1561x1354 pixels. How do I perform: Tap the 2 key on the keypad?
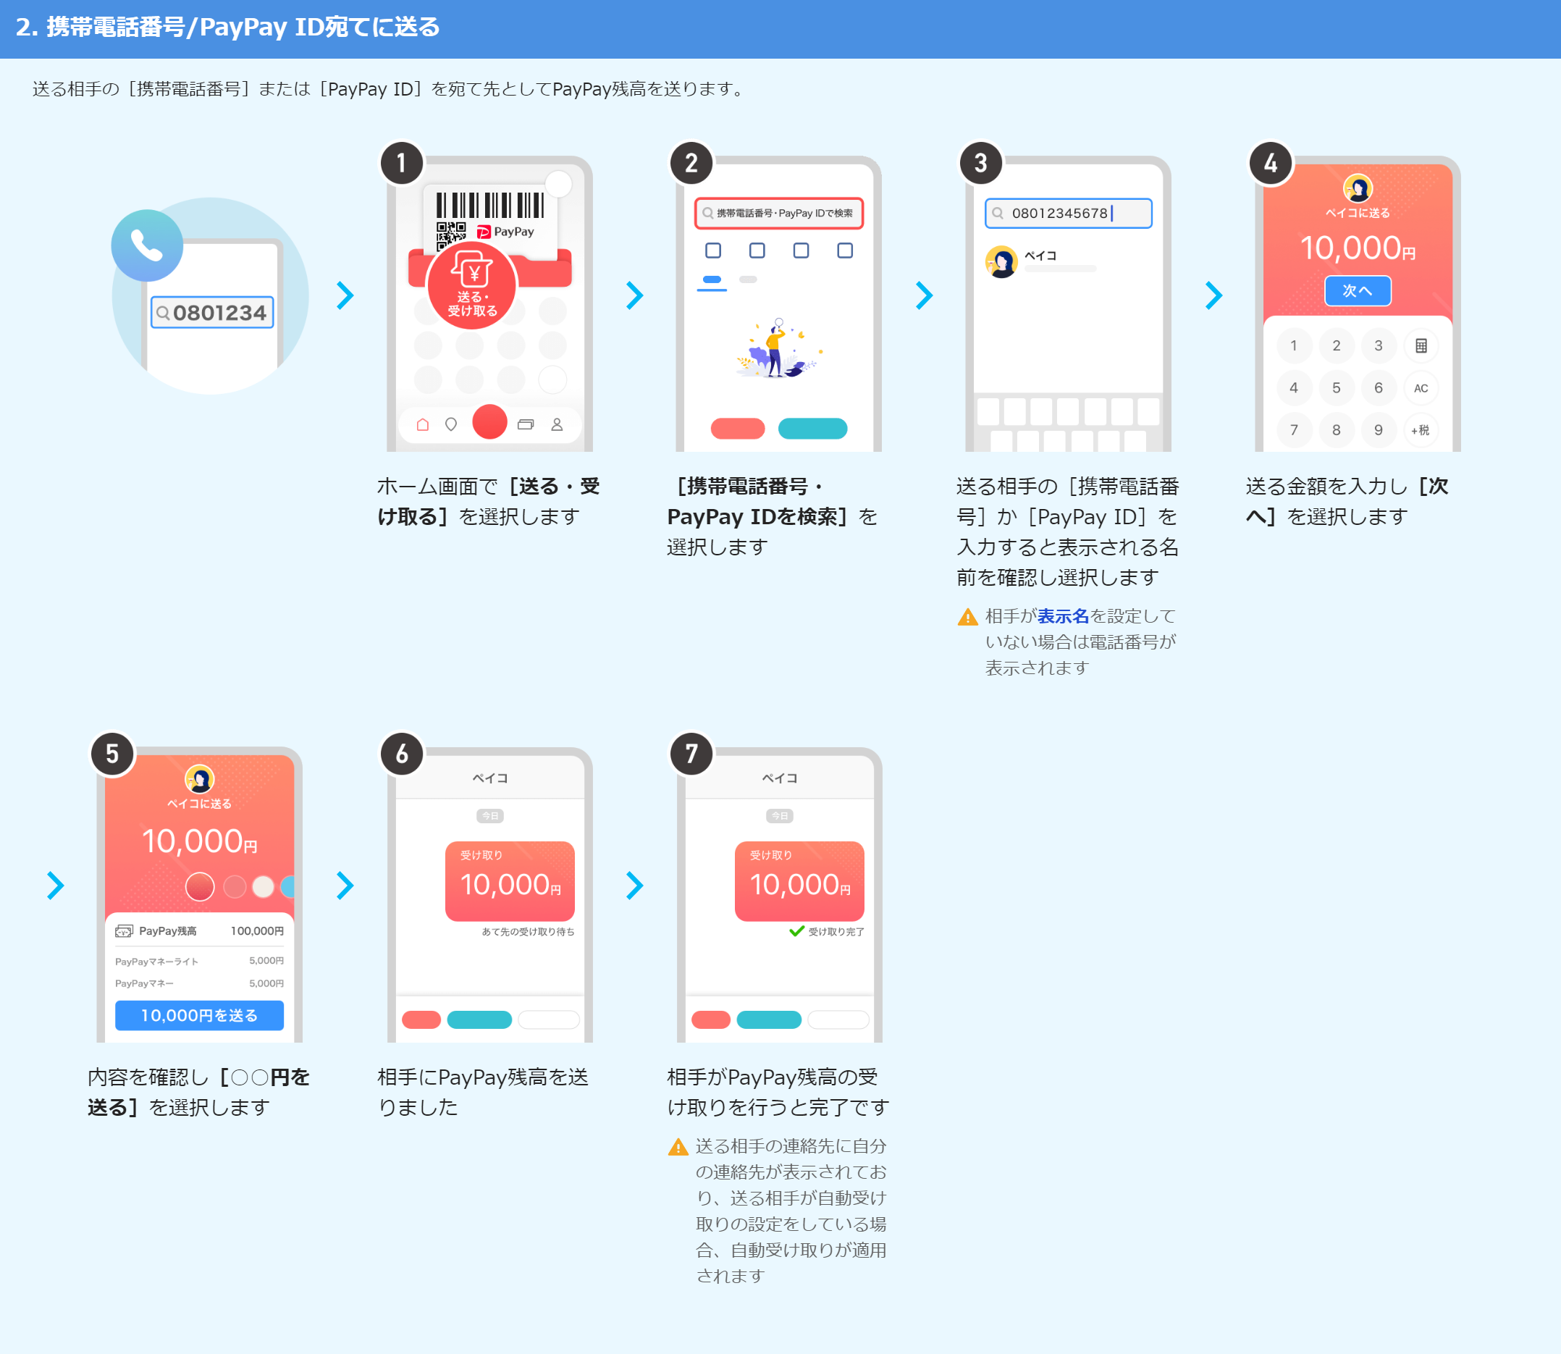tap(1336, 345)
